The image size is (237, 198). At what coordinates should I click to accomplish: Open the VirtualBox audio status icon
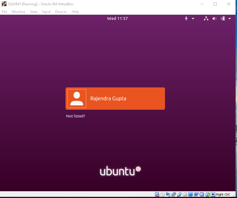click(x=168, y=194)
